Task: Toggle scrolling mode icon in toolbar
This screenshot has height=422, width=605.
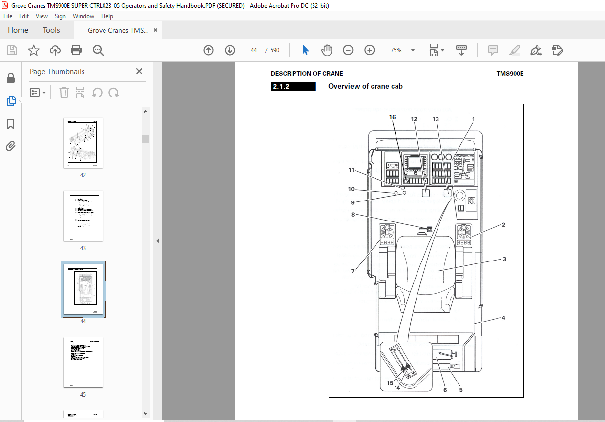Action: (x=461, y=50)
